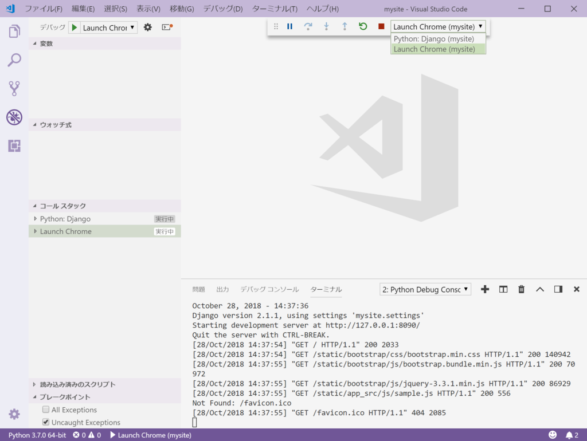Viewport: 587px width, 441px height.
Task: Open launch.json with the gear icon
Action: [148, 27]
